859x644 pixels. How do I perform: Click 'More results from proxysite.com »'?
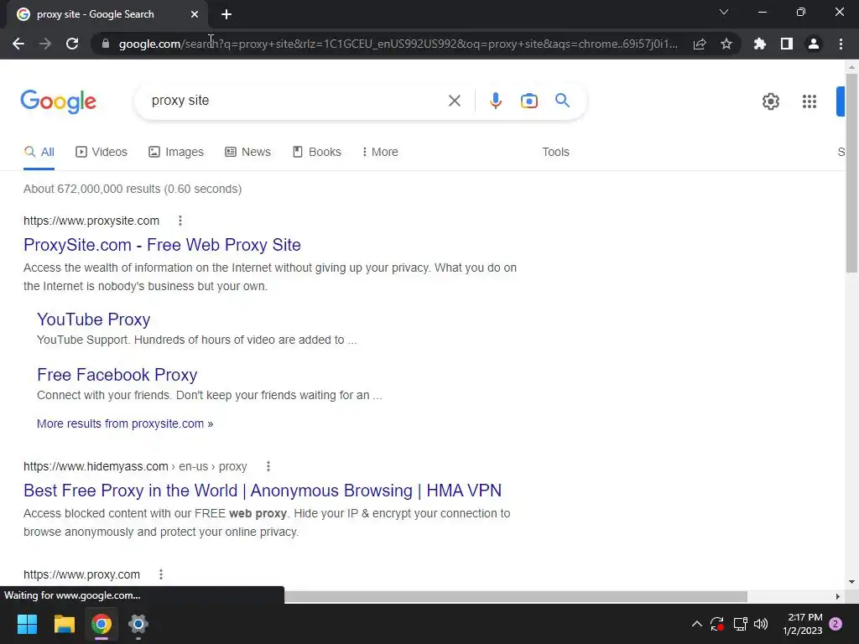coord(125,423)
